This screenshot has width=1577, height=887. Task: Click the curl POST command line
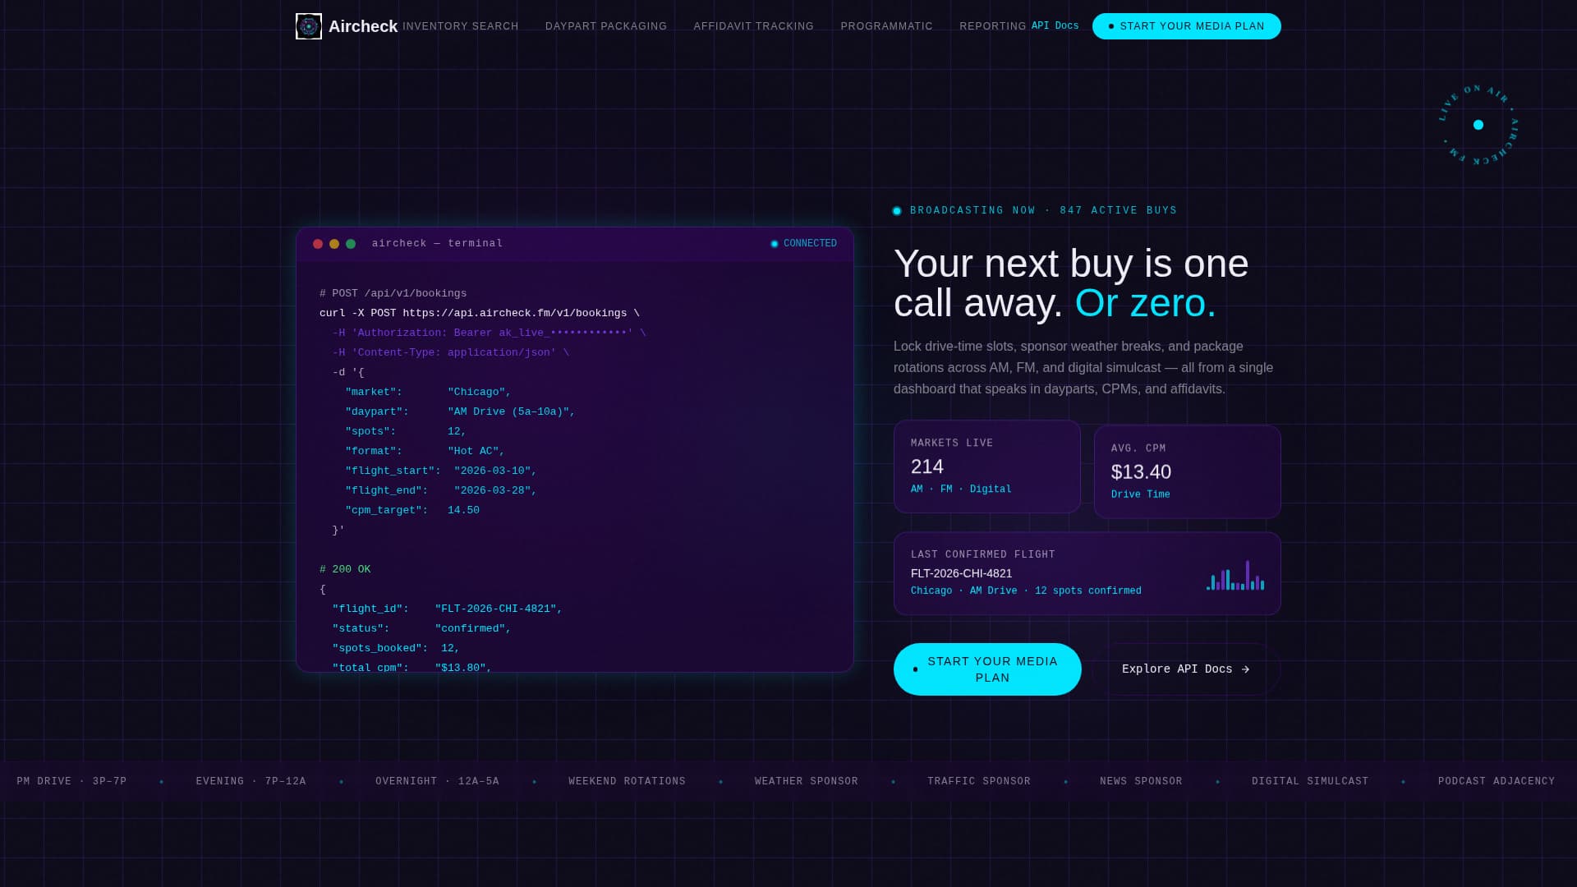point(480,313)
